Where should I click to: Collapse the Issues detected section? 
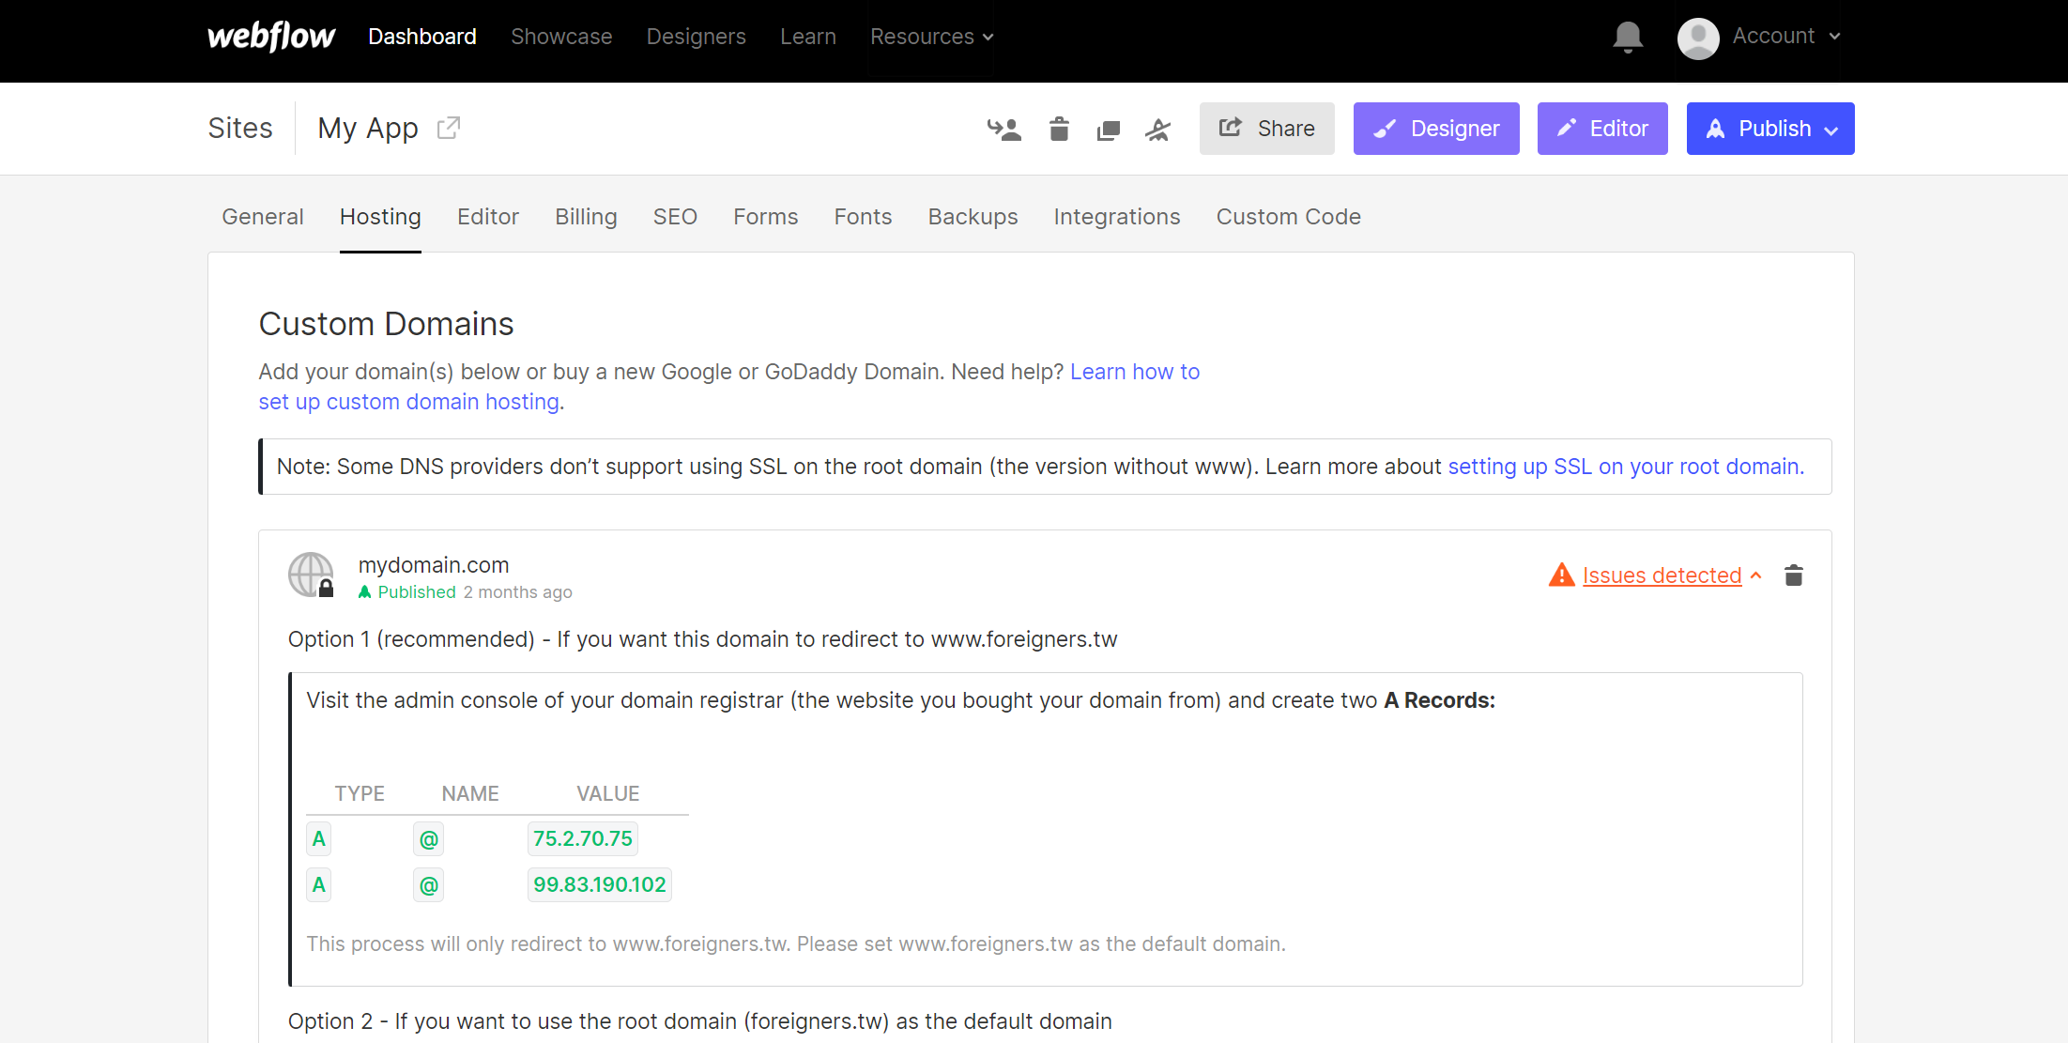pyautogui.click(x=1671, y=575)
